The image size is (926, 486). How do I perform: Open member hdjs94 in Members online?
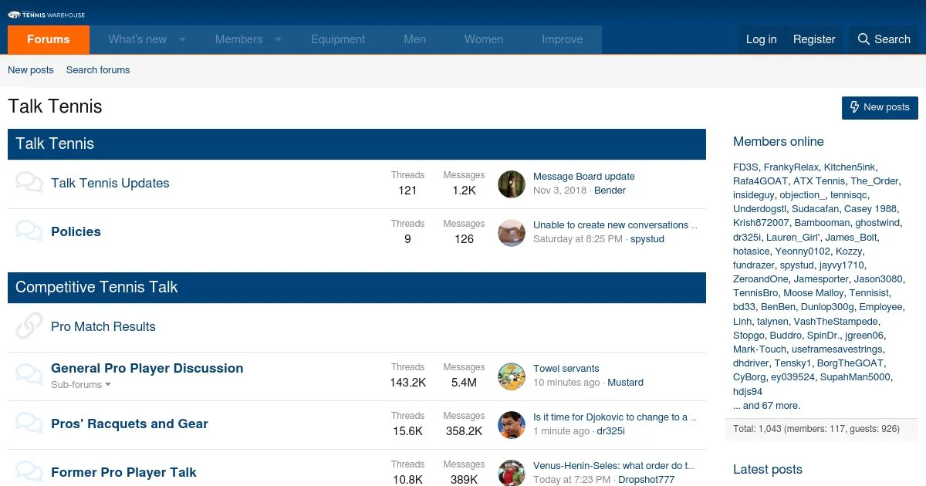(748, 392)
